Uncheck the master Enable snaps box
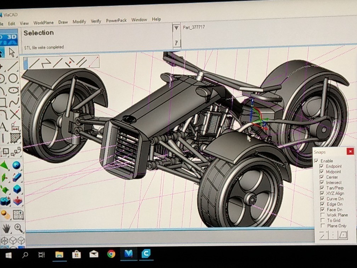The width and height of the screenshot is (357, 268). (x=316, y=161)
